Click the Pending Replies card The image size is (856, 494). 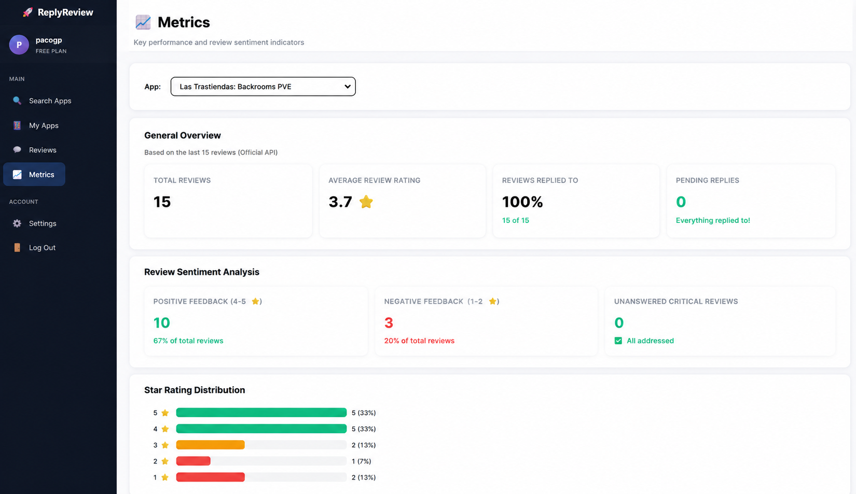coord(751,201)
